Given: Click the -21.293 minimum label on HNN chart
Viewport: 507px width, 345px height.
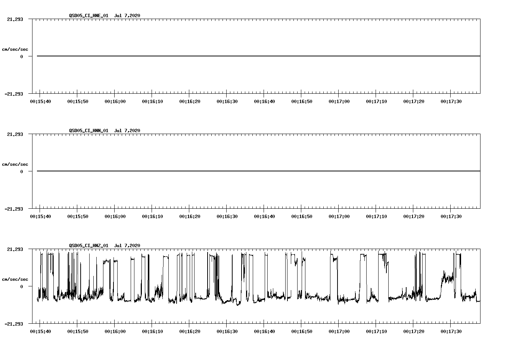Looking at the screenshot, I should [x=14, y=209].
